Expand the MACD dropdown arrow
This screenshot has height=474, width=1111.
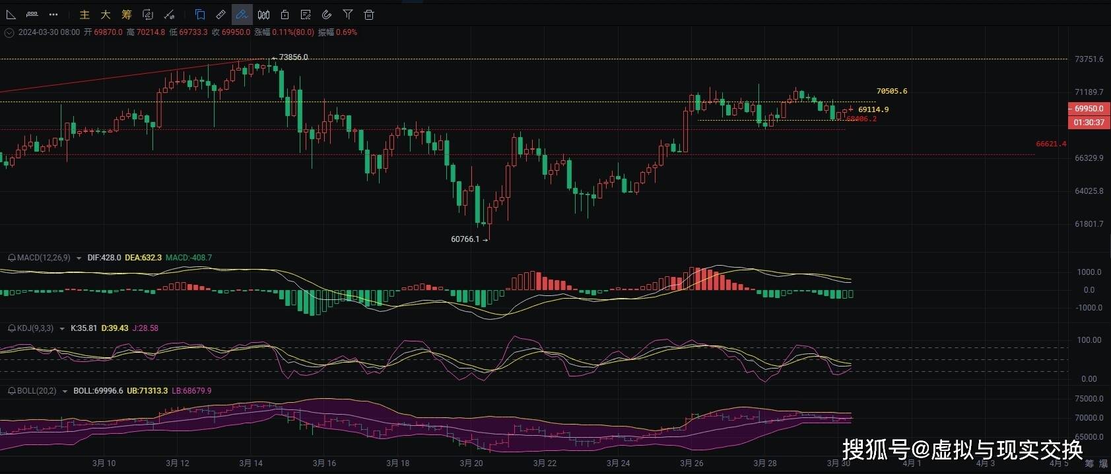point(79,258)
